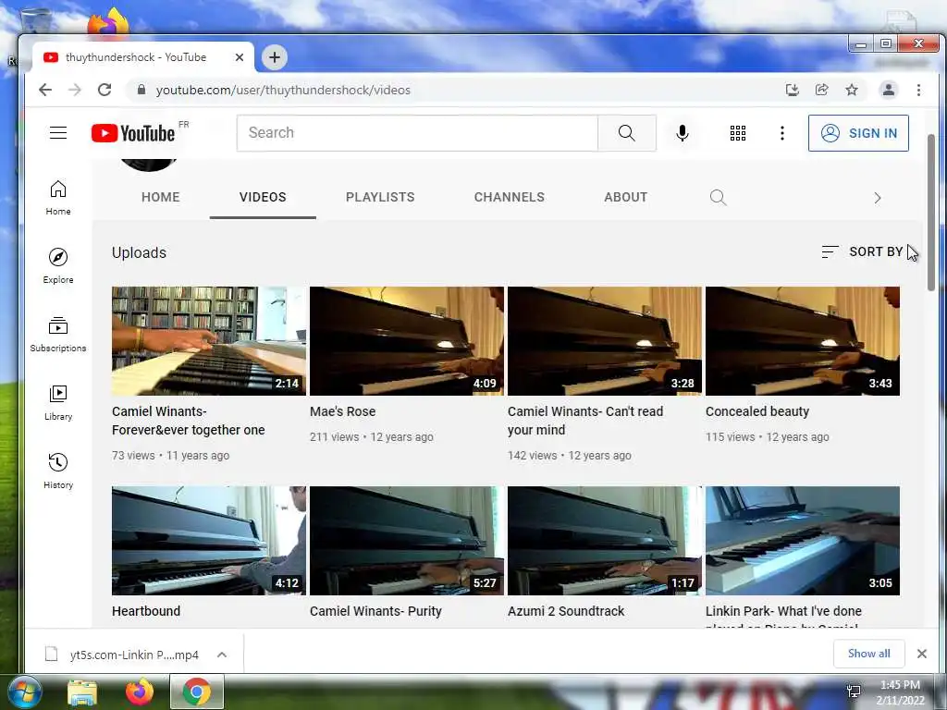Open Subscriptions in the sidebar

[58, 335]
